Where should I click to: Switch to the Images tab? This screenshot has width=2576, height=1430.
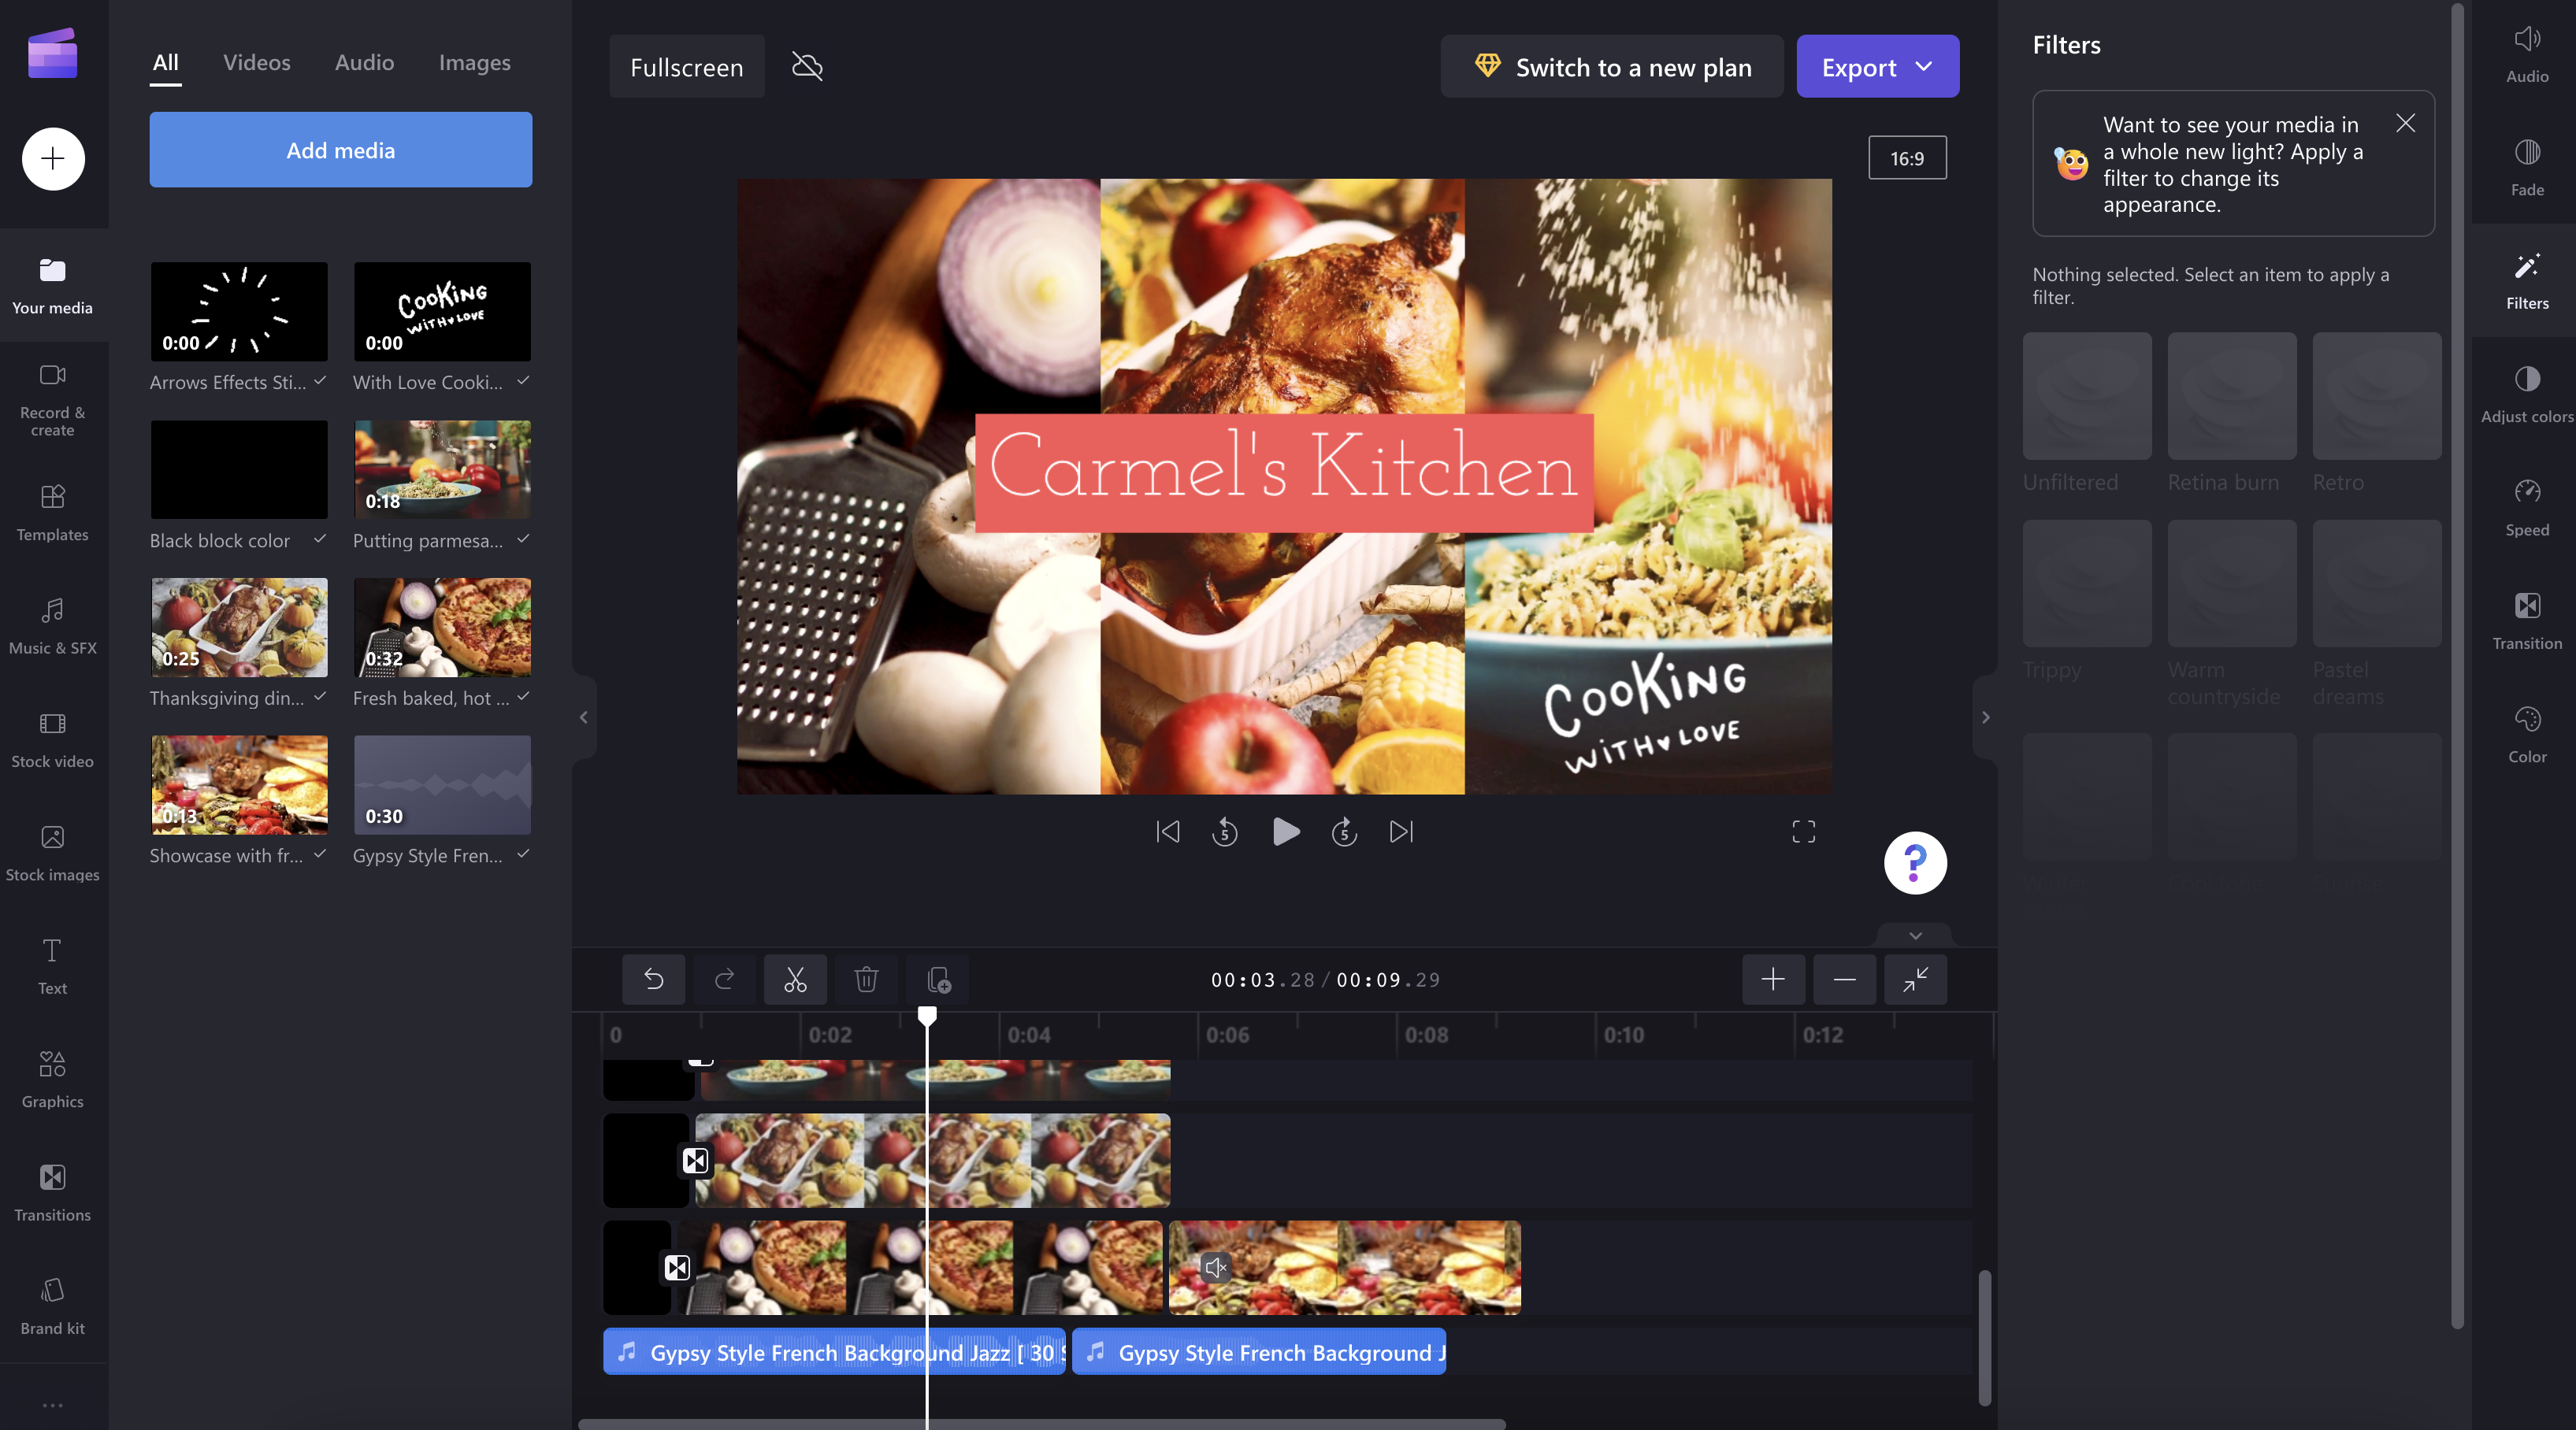474,62
